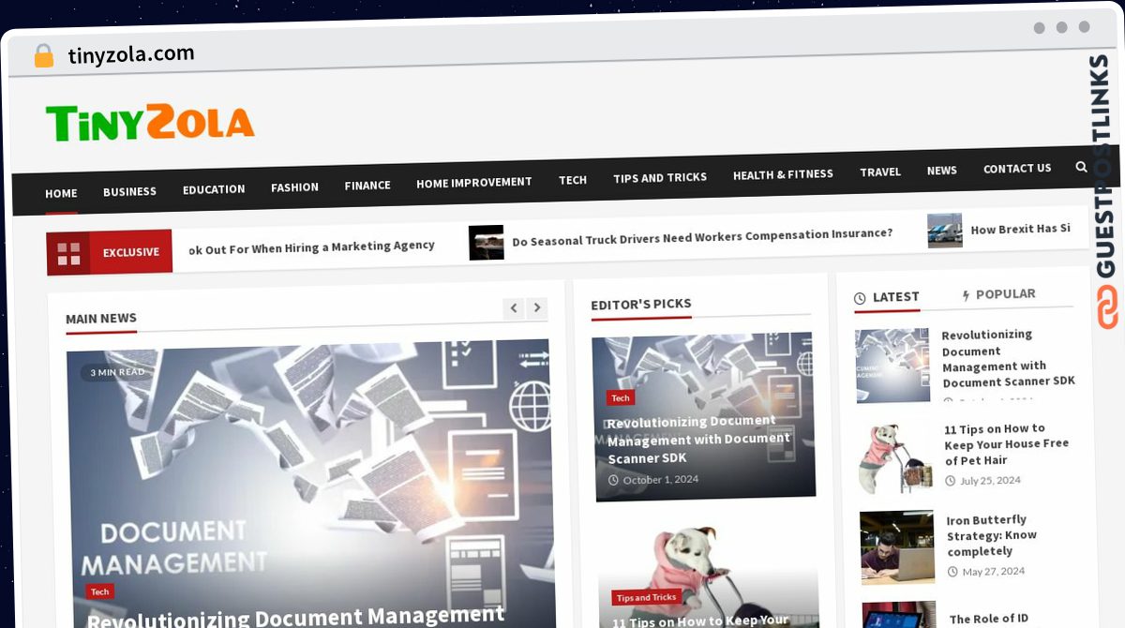Open the News menu item
Viewport: 1125px width, 628px height.
click(x=942, y=171)
